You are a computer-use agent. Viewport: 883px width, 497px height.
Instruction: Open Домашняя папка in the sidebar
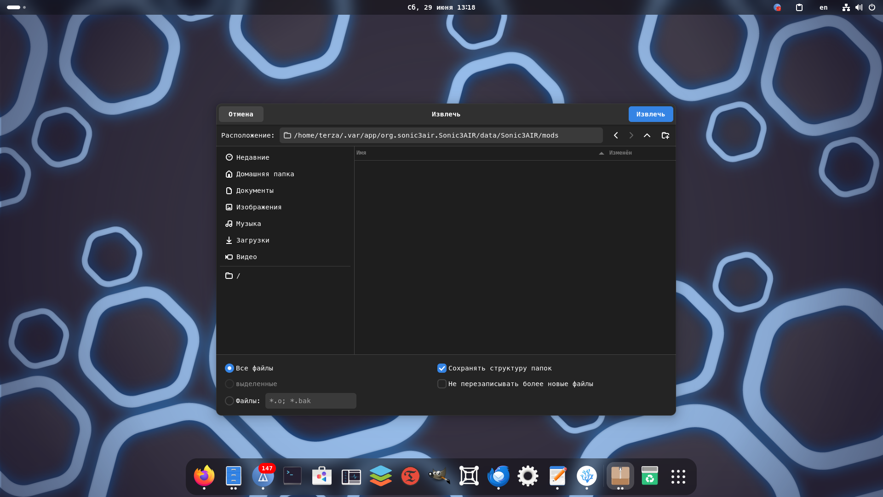(x=285, y=174)
